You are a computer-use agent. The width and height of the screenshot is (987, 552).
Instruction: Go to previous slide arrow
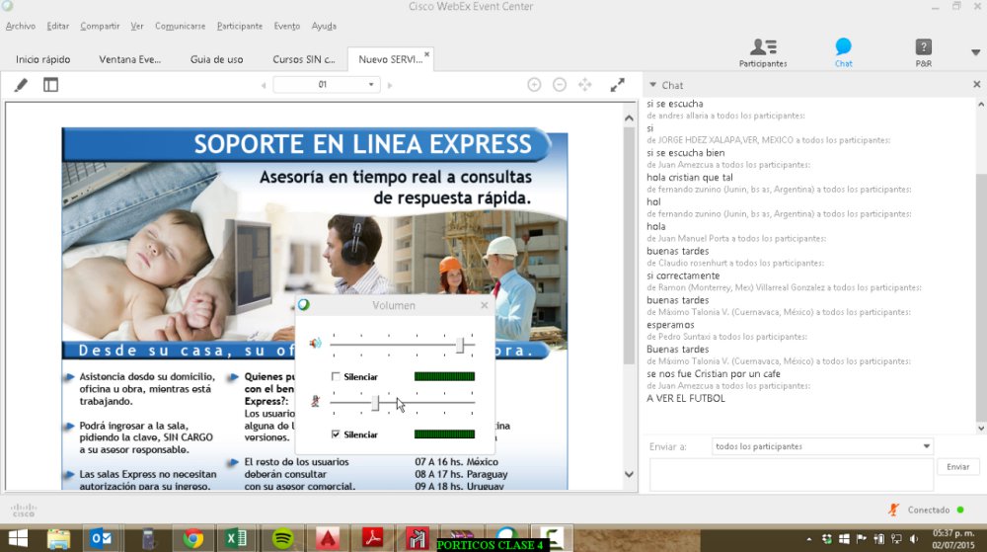(x=264, y=85)
